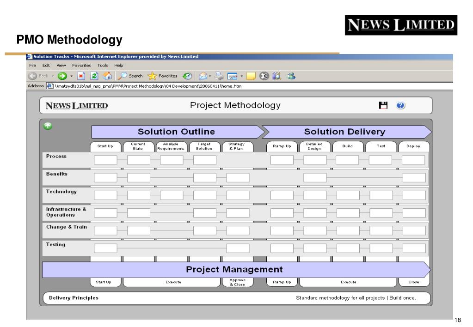Click the Edit page toolbar icon
Screen dimensions: 473x327
232,76
